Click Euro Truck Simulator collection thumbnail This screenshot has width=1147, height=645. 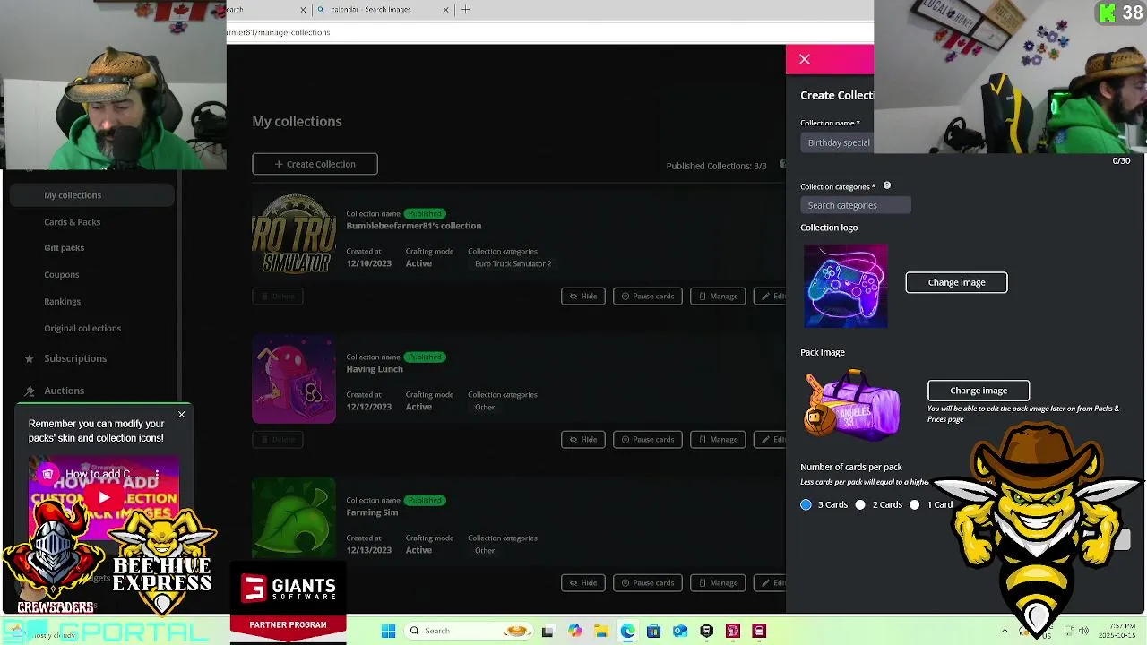(x=294, y=235)
